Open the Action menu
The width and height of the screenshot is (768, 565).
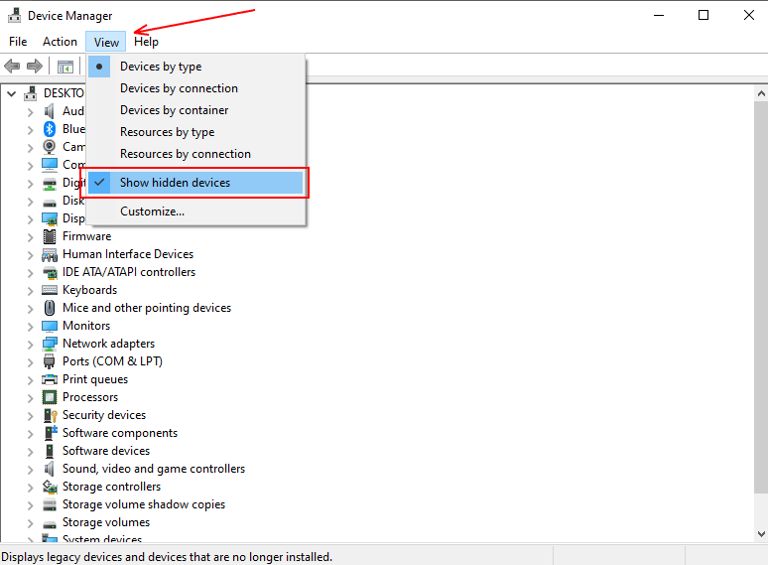60,42
